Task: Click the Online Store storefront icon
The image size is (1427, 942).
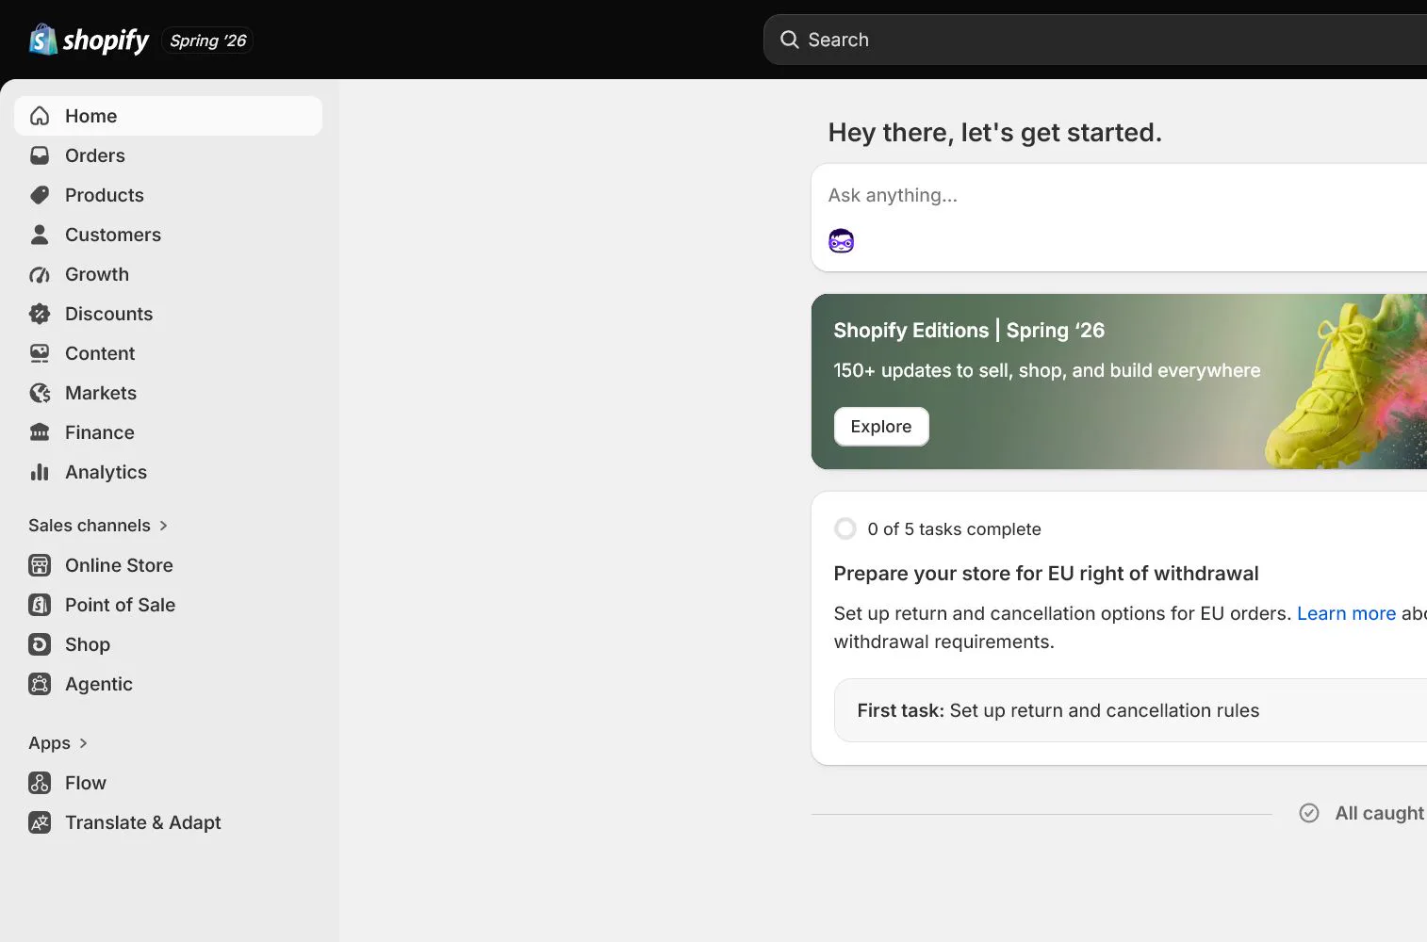Action: [x=40, y=565]
